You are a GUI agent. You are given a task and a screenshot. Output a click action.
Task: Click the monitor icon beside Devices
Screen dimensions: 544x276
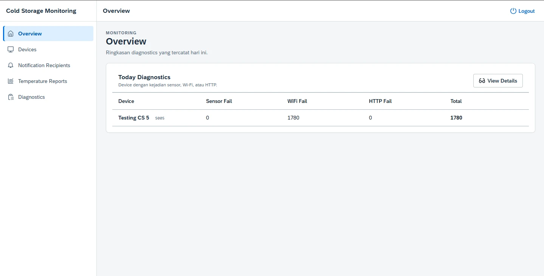pos(11,49)
